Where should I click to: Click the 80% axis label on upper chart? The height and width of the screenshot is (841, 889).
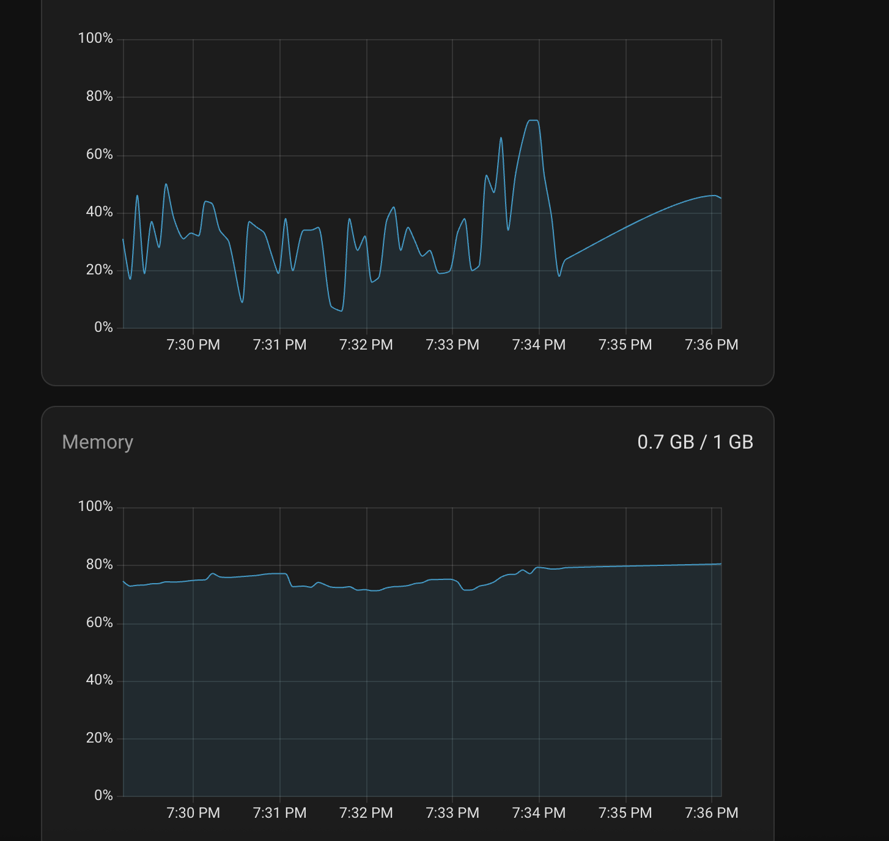[x=100, y=96]
